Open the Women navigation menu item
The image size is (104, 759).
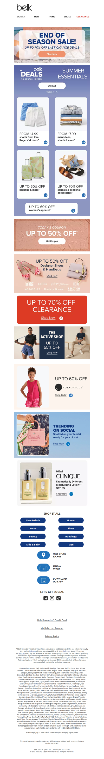(x=21, y=17)
